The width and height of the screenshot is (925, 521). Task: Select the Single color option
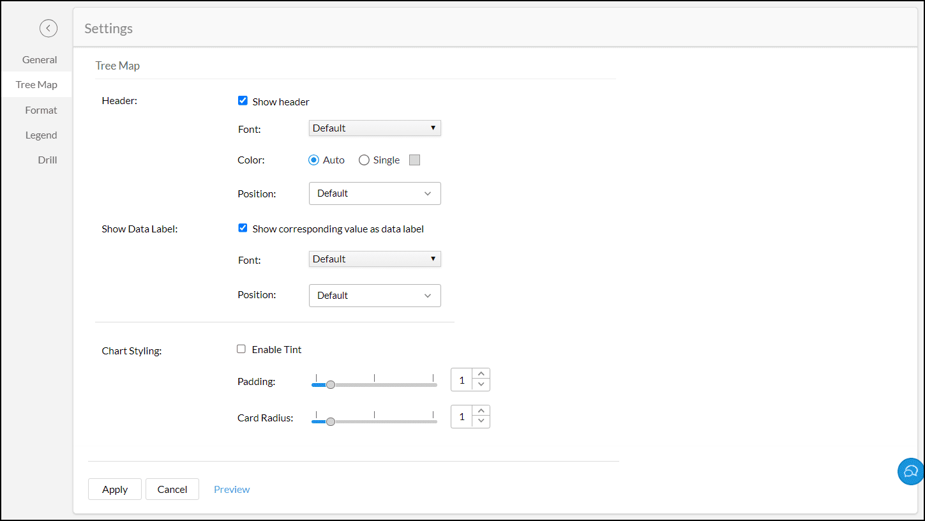pos(364,160)
